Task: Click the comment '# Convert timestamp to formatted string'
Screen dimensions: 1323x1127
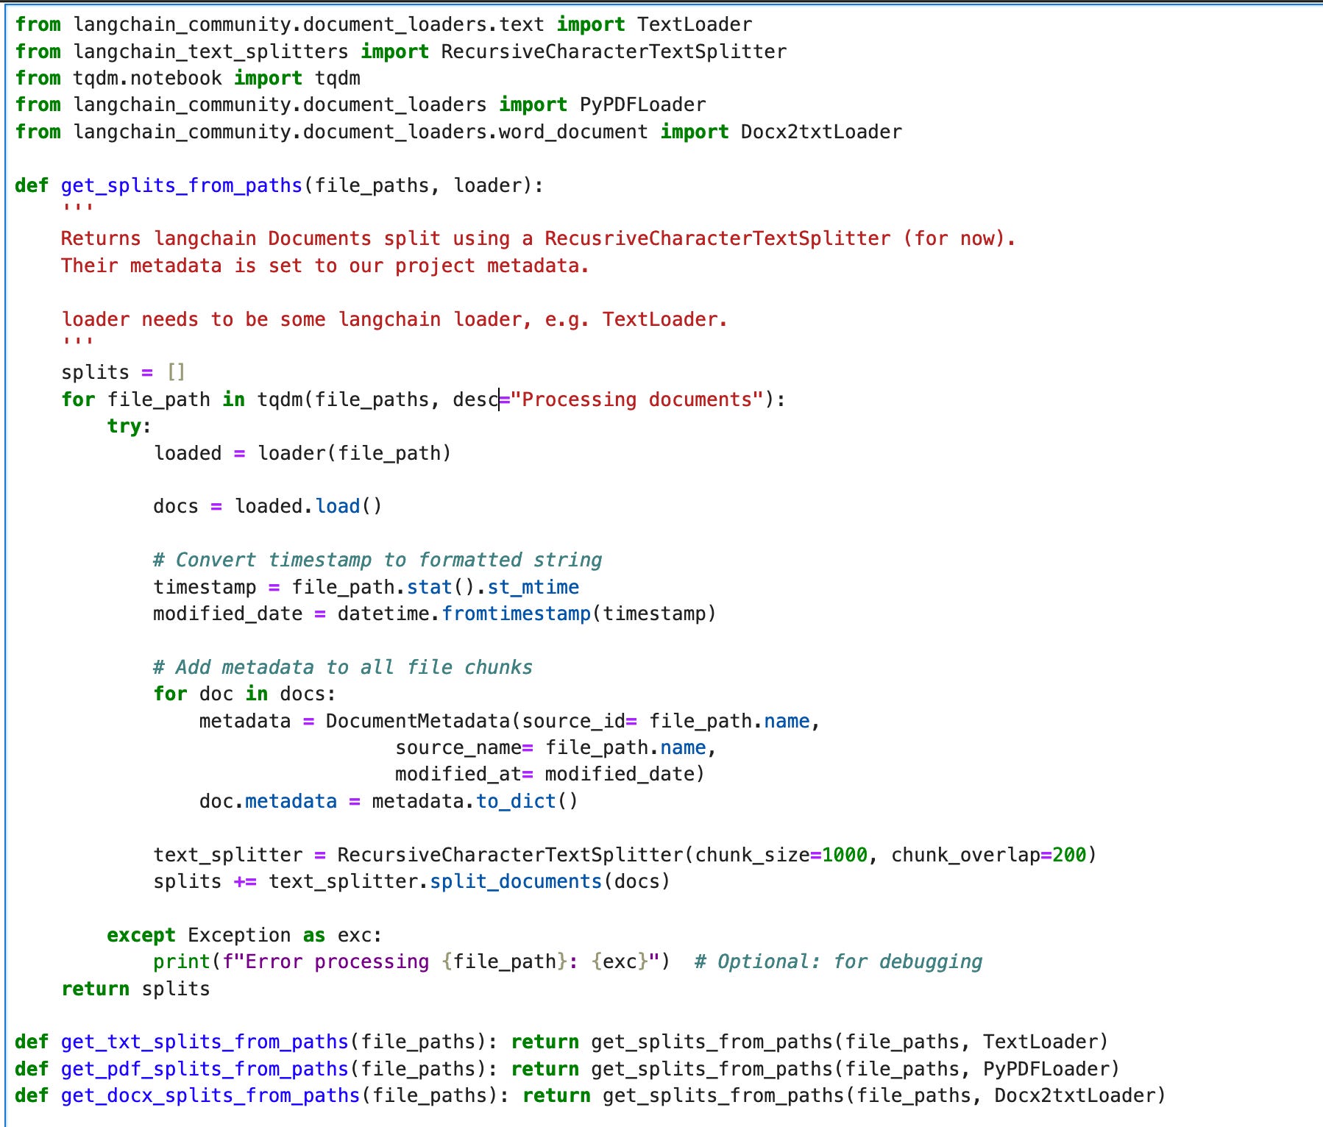Action: 377,560
